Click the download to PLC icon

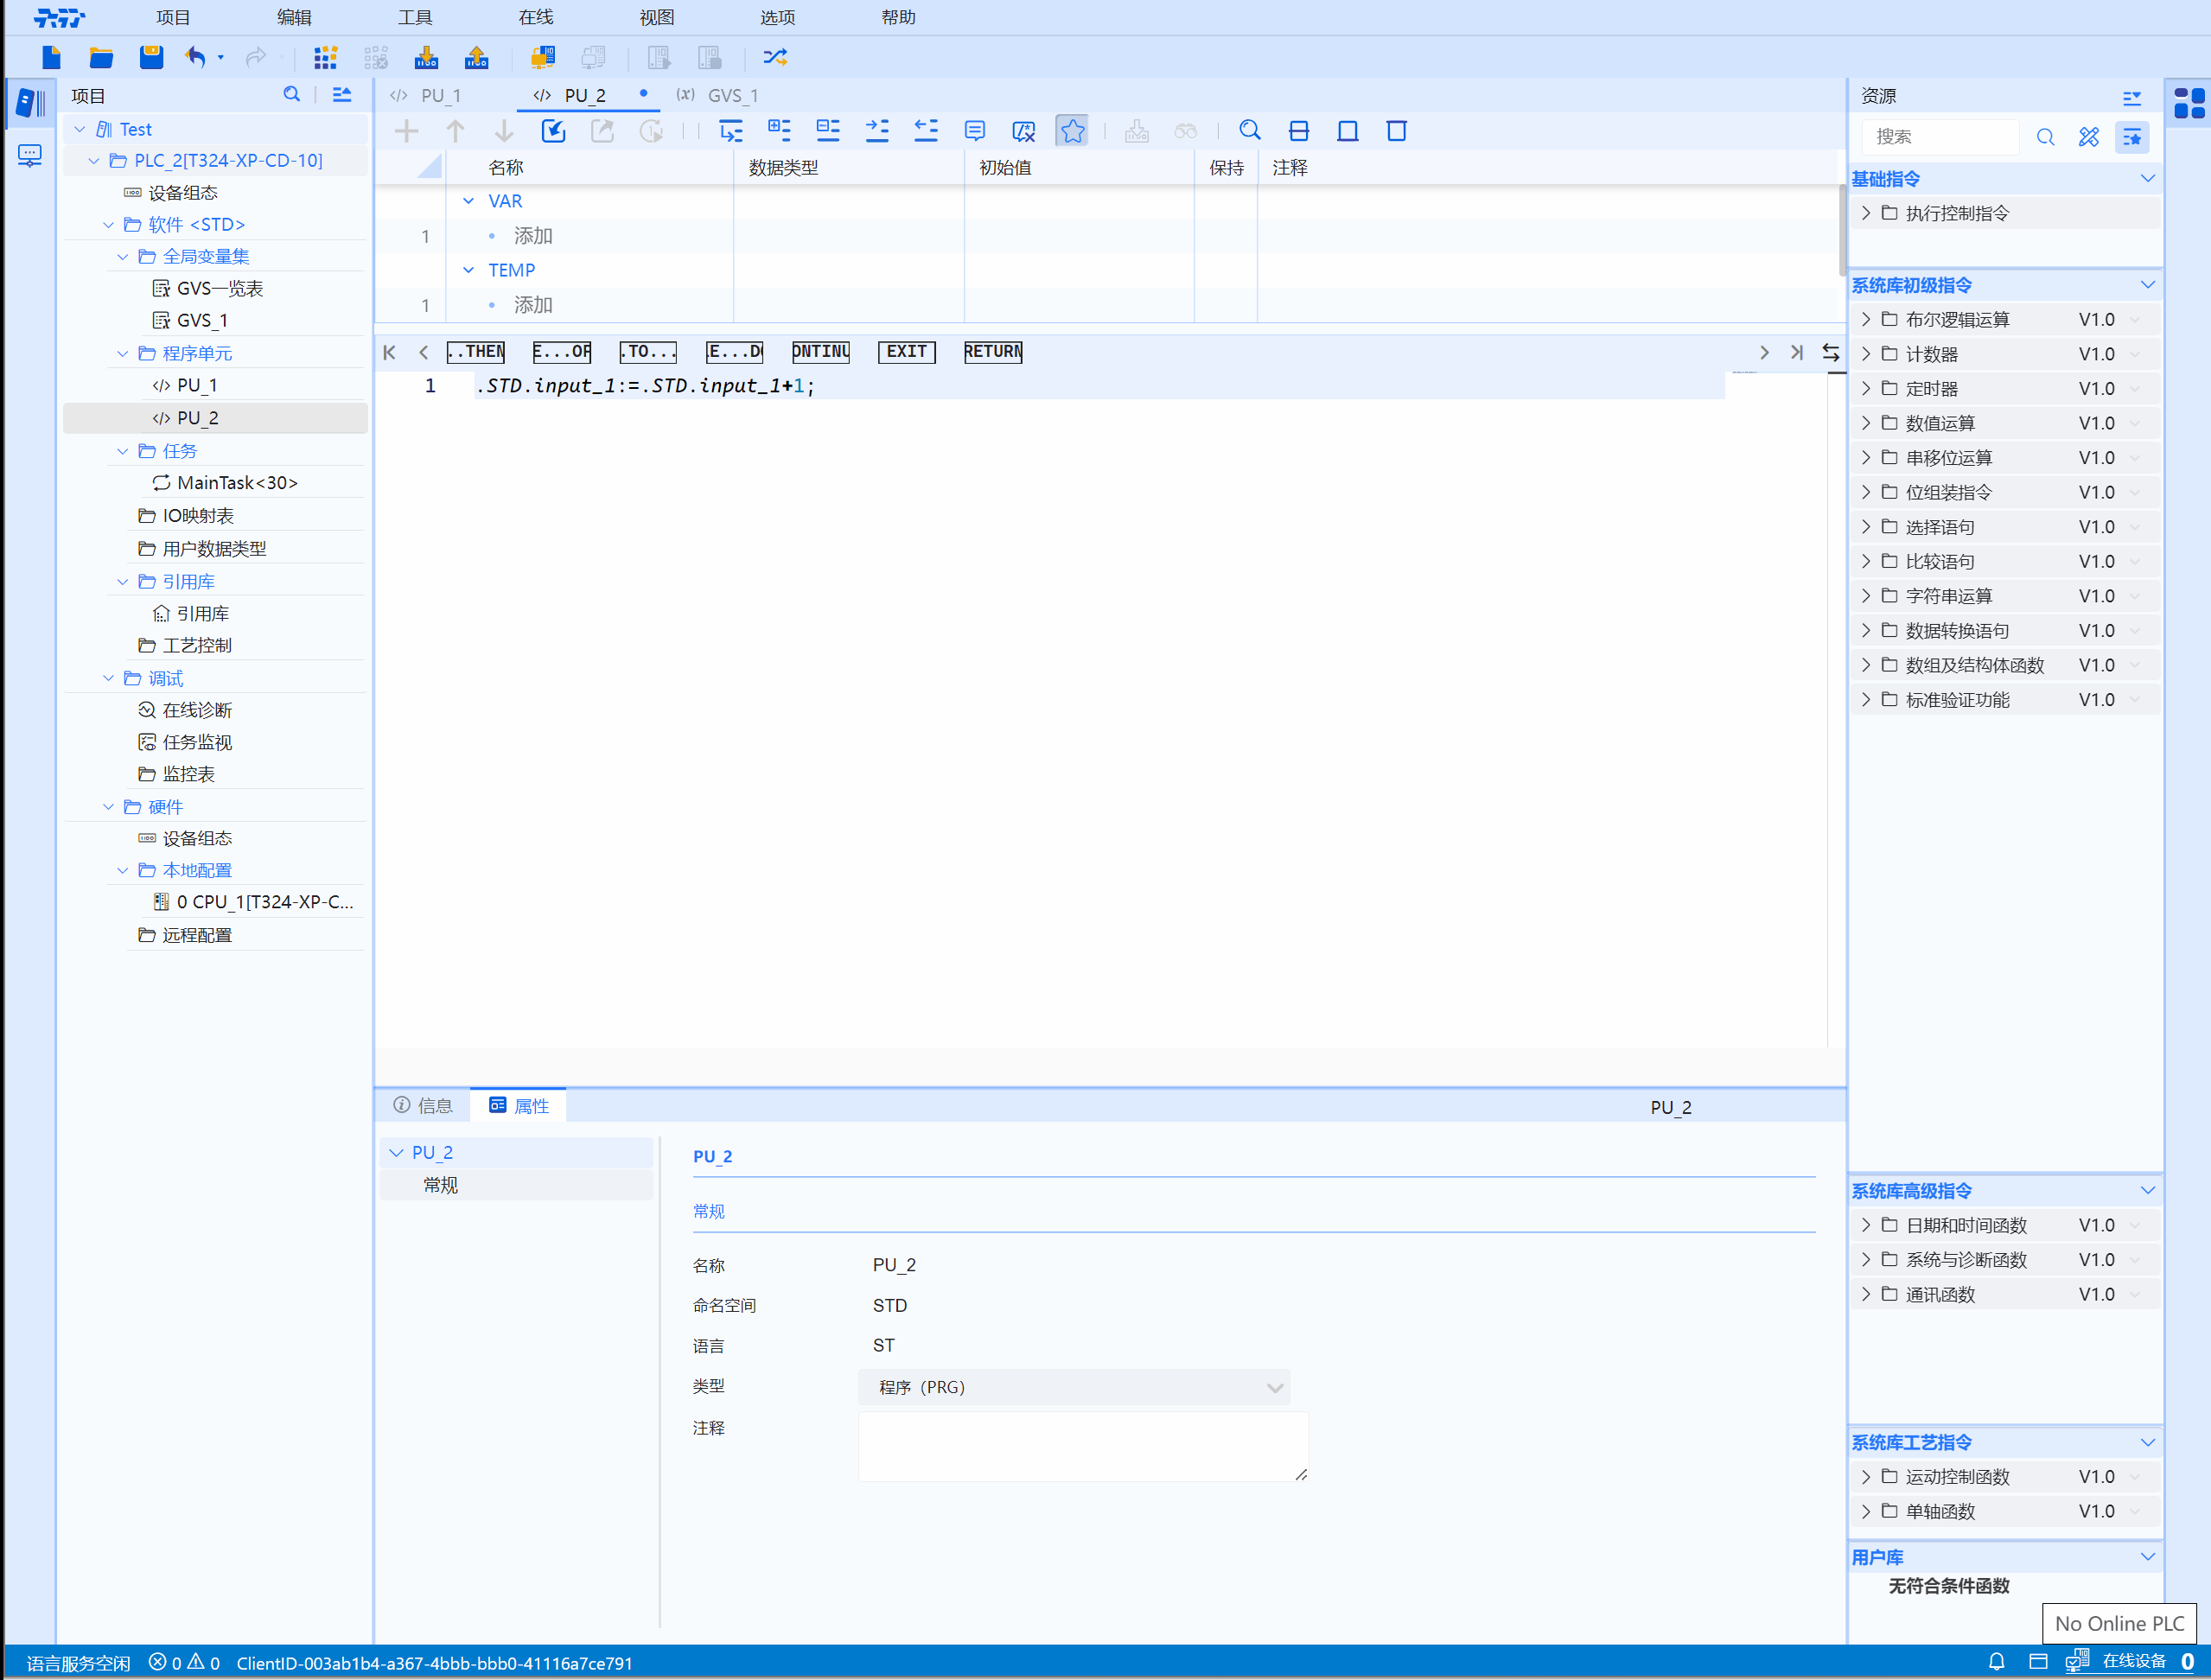426,57
